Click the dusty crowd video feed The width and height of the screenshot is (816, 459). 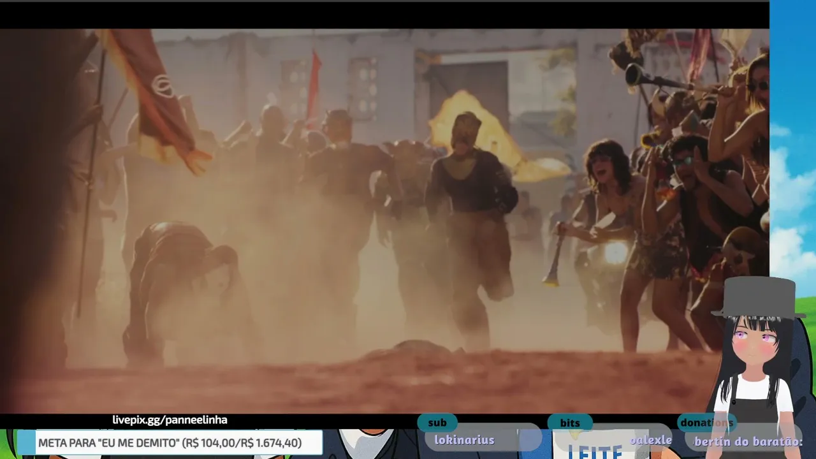click(x=384, y=221)
